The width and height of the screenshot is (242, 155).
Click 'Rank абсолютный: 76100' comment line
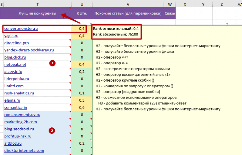point(115,34)
